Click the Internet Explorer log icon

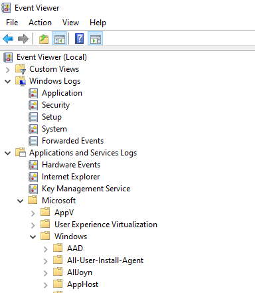33,177
